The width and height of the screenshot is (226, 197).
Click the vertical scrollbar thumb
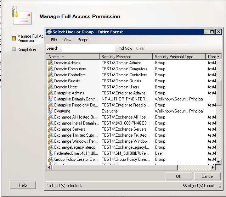(219, 93)
